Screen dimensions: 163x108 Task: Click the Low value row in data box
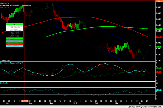[15, 35]
